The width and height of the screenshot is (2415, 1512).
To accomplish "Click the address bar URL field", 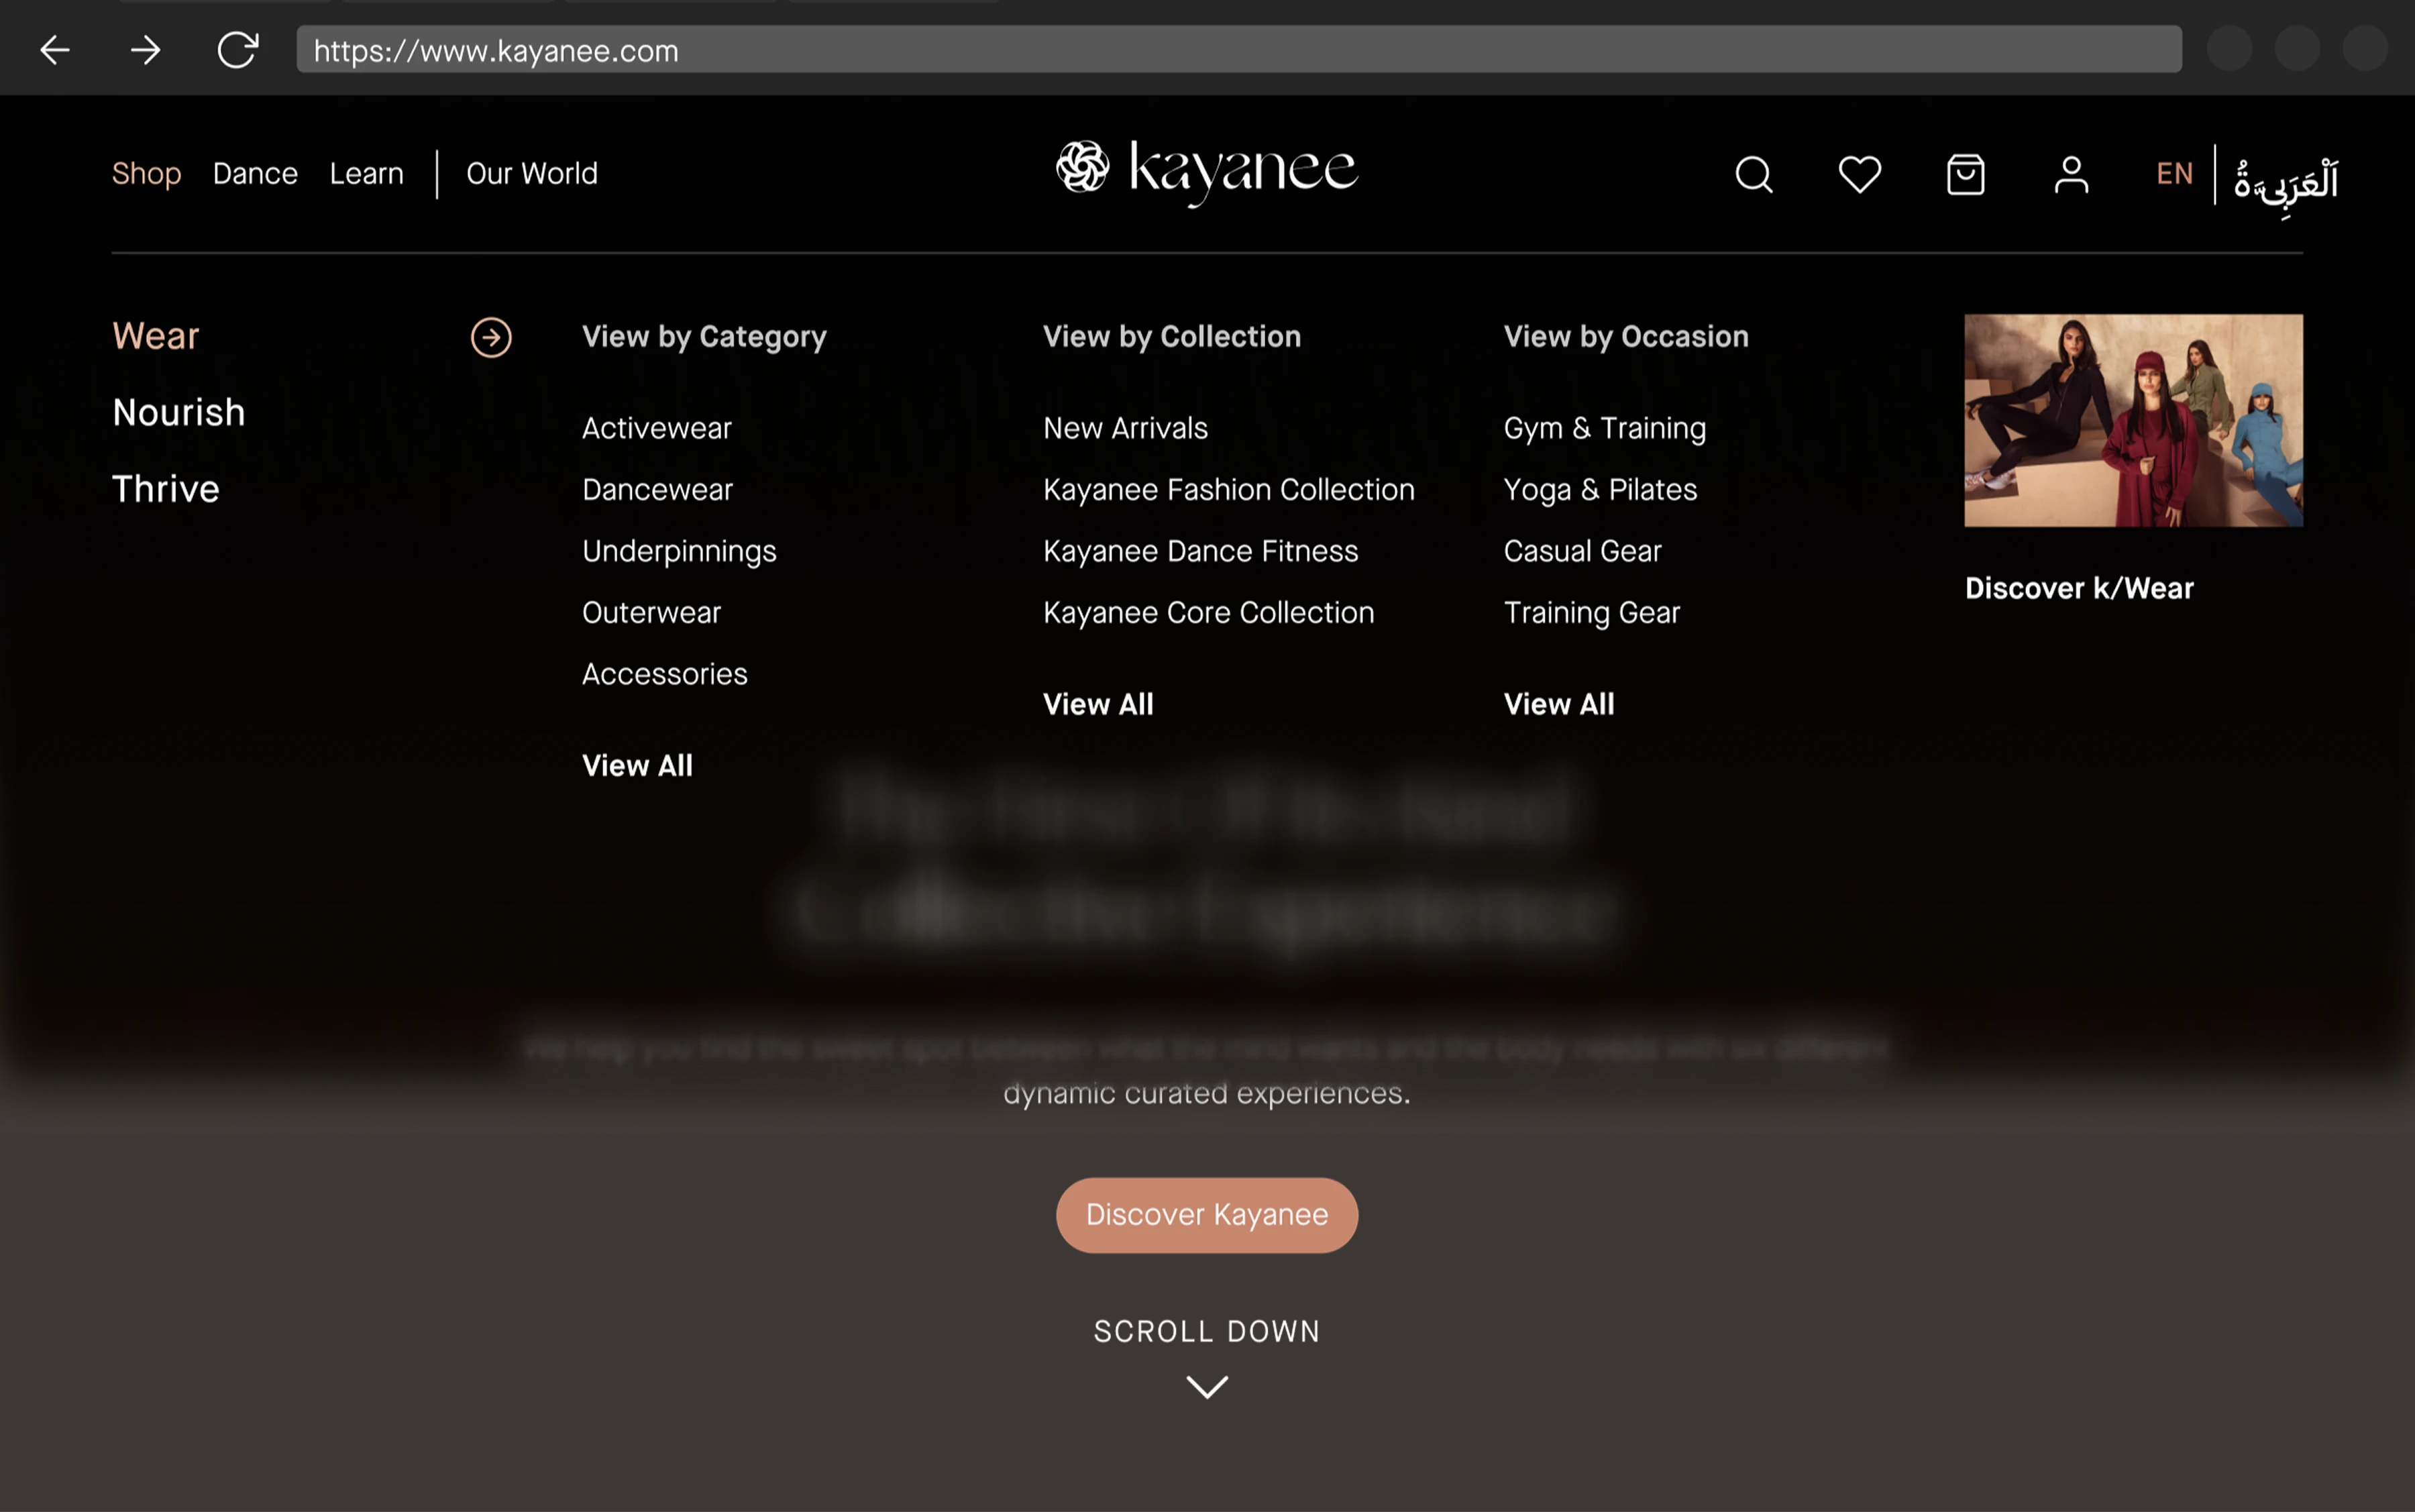I will click(1100, 50).
